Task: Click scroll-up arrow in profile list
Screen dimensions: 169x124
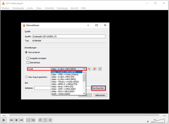Action: (x=84, y=72)
